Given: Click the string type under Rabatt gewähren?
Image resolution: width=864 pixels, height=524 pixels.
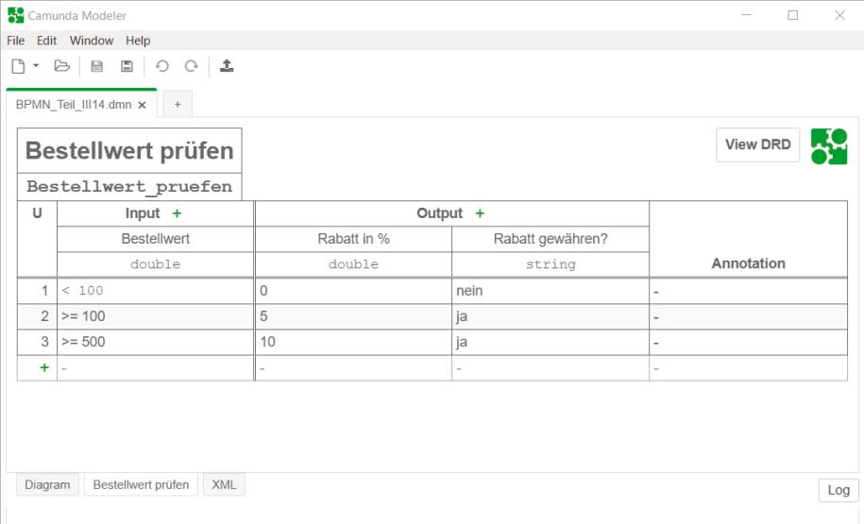Looking at the screenshot, I should pyautogui.click(x=551, y=264).
